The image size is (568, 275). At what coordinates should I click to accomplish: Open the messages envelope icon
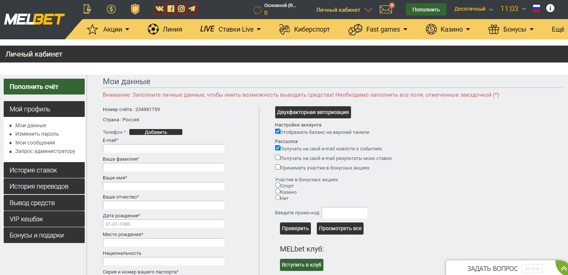(x=386, y=10)
